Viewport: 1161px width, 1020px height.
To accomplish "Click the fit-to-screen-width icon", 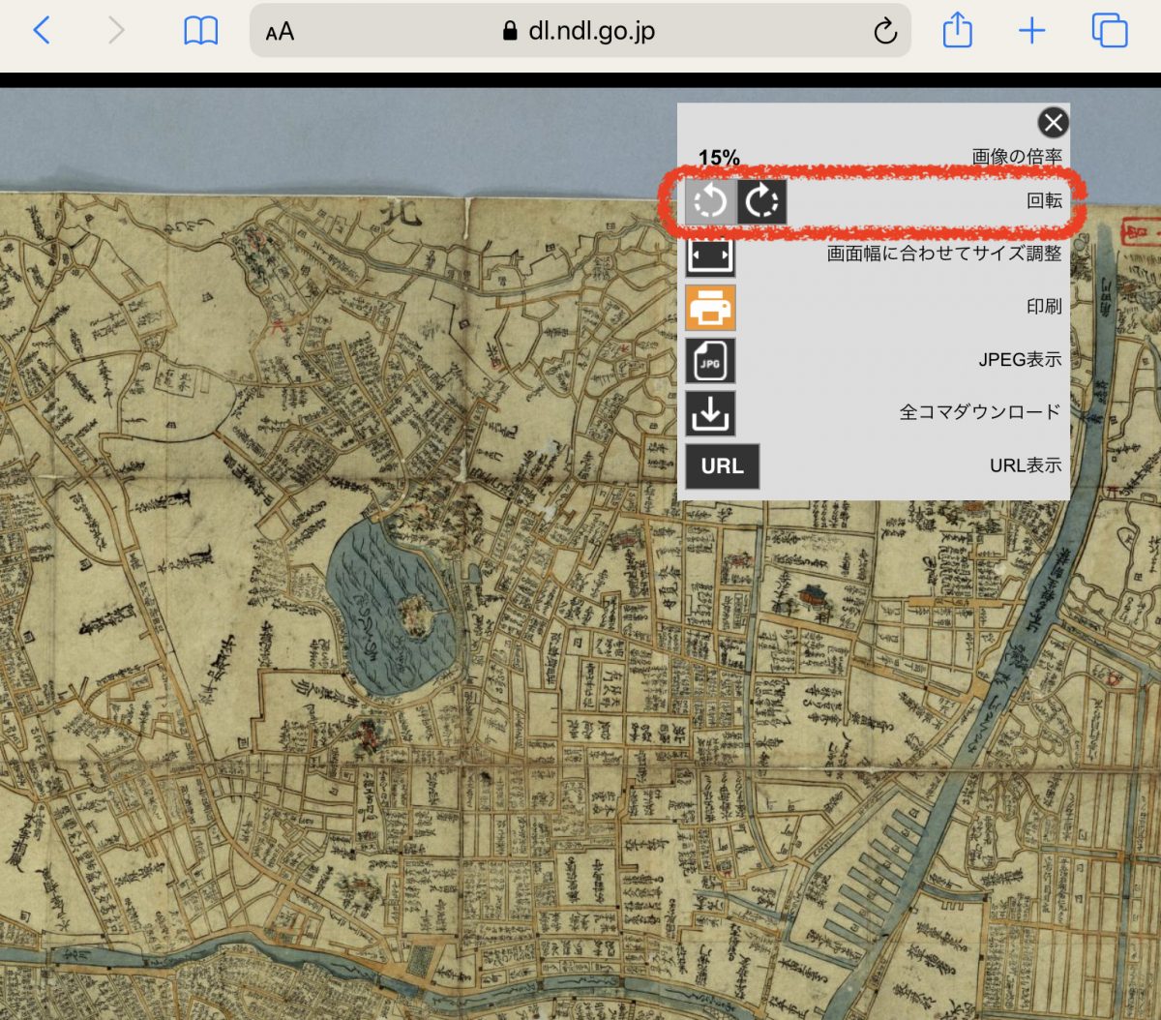I will (710, 255).
